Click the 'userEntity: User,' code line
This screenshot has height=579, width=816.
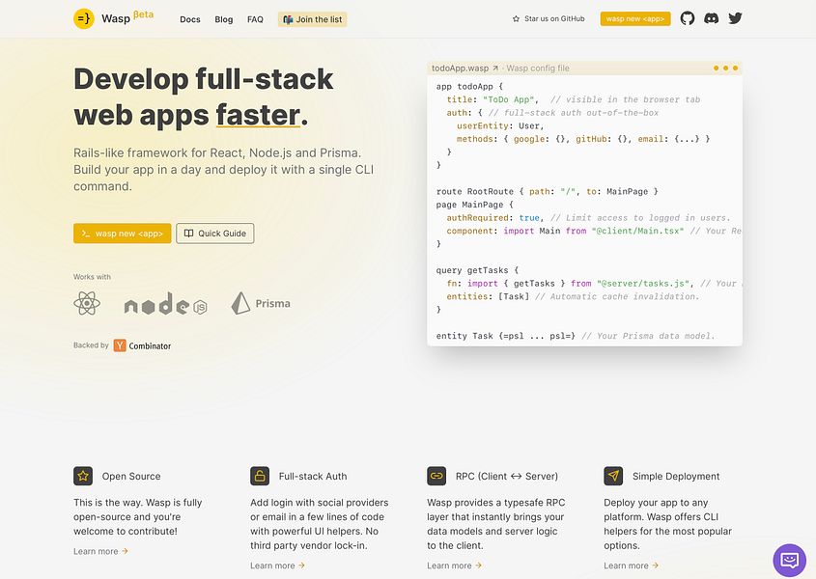pos(500,125)
